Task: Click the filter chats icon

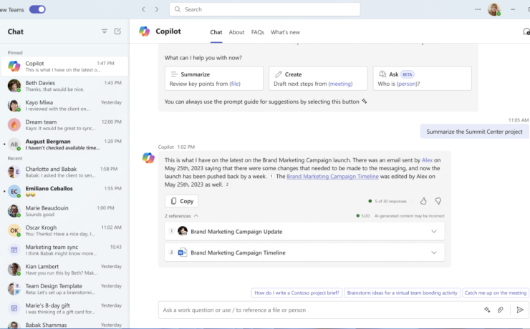Action: [x=105, y=31]
